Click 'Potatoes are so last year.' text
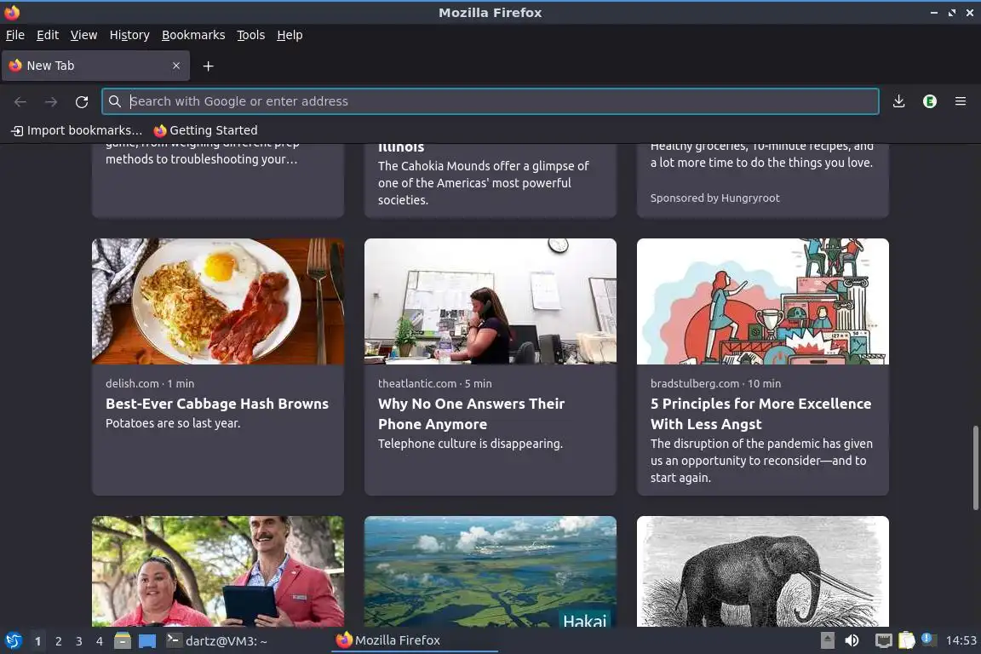Viewport: 981px width, 654px height. pos(173,423)
